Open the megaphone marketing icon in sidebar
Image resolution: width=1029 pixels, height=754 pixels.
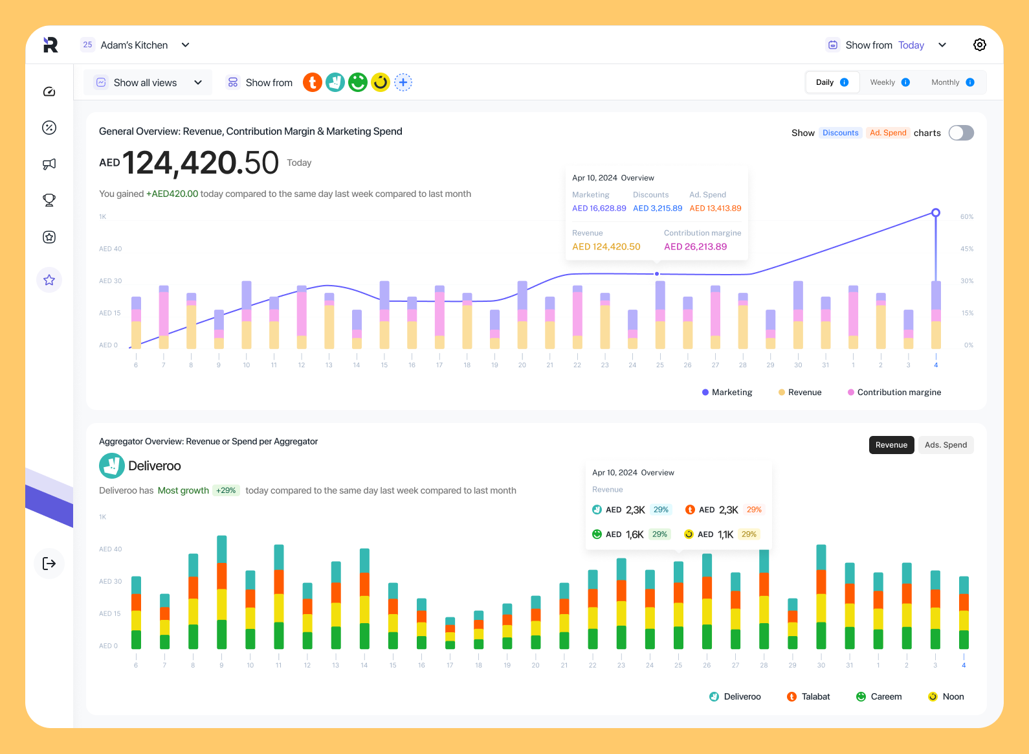click(49, 165)
